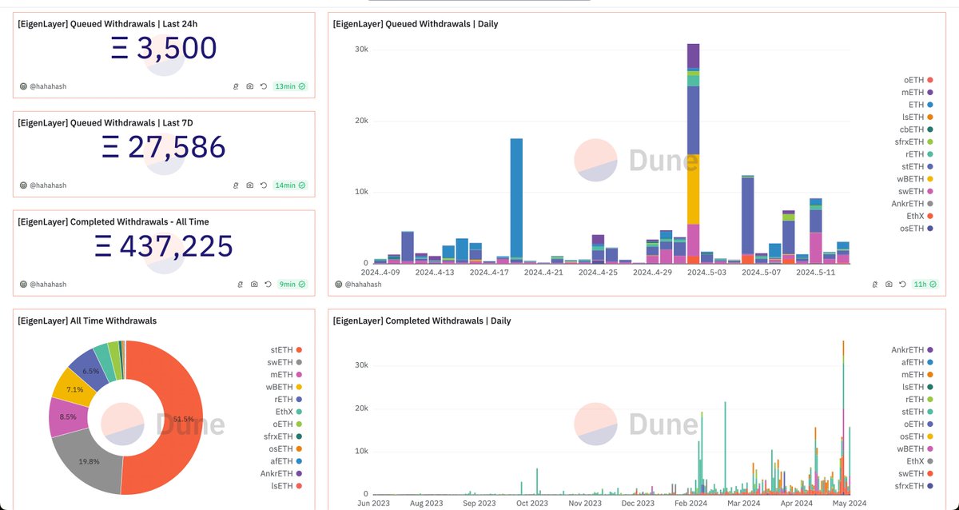
Task: Open the All Time Withdrawals chart title
Action: (x=87, y=321)
